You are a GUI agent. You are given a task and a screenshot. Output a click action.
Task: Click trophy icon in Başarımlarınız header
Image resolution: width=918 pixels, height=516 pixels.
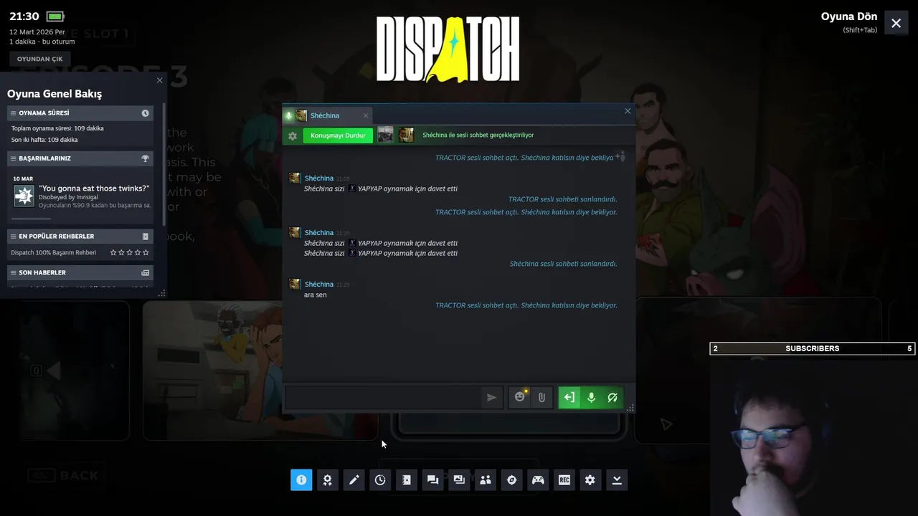(x=146, y=158)
